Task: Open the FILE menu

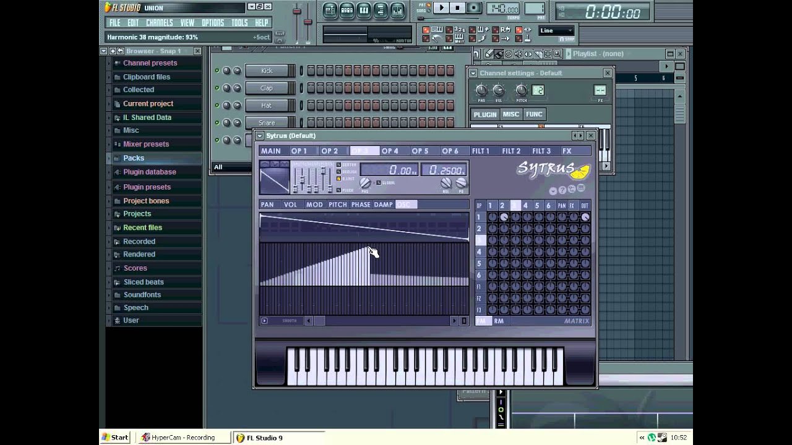Action: pyautogui.click(x=115, y=23)
